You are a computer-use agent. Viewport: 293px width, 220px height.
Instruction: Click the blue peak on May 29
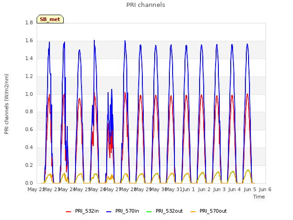click(x=141, y=45)
